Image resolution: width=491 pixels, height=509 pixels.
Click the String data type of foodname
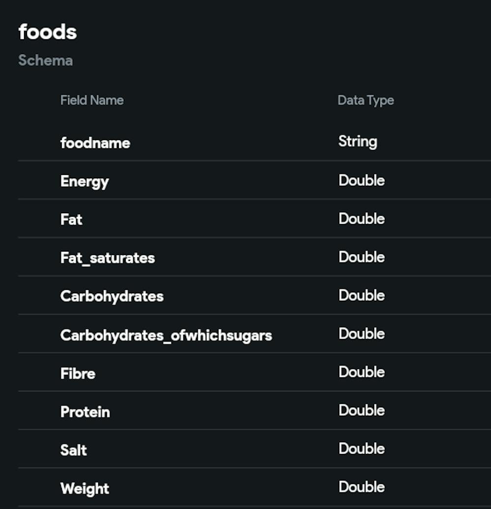tap(357, 142)
